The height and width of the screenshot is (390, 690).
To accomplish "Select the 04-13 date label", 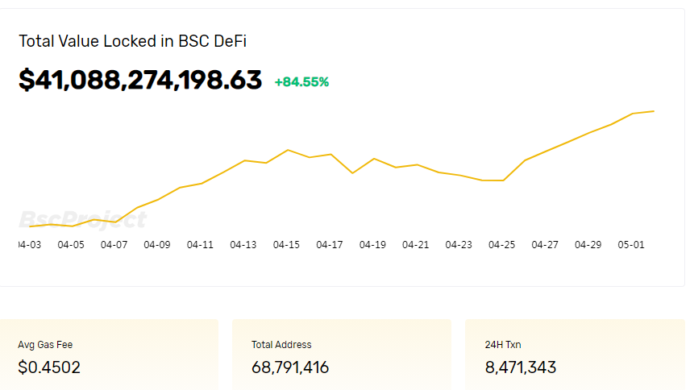I will tap(243, 245).
